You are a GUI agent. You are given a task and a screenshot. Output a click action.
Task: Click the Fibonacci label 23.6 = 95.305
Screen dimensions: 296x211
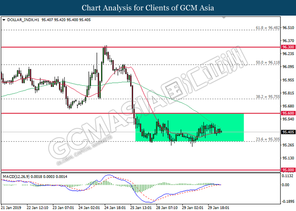point(268,139)
